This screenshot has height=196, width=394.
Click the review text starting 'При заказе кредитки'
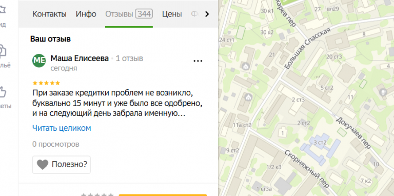click(x=117, y=103)
